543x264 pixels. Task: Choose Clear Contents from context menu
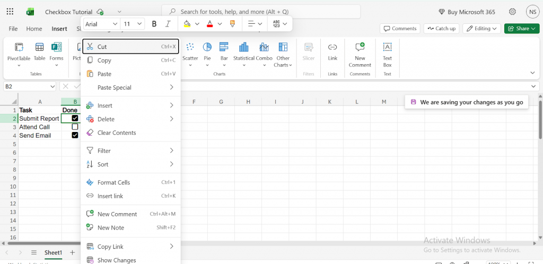pos(117,133)
